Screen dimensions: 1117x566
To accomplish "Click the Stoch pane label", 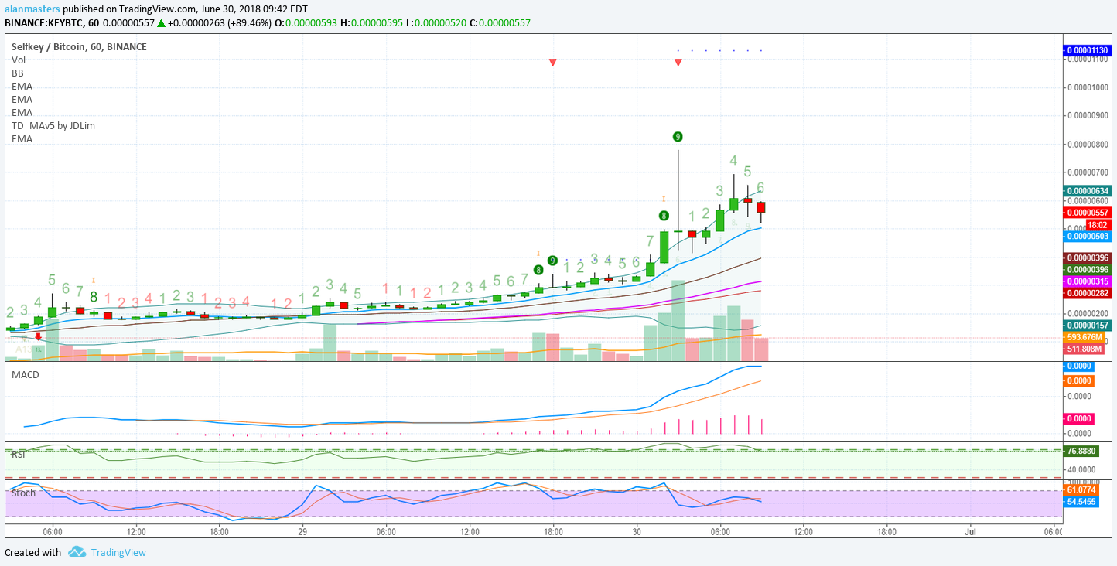I will (x=24, y=493).
